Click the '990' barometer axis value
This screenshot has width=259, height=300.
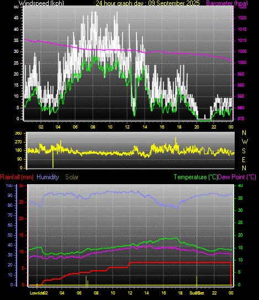pyautogui.click(x=241, y=85)
